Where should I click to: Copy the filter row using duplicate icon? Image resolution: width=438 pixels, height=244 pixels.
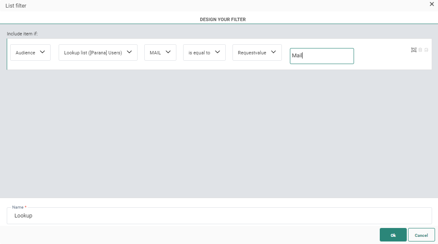point(426,50)
